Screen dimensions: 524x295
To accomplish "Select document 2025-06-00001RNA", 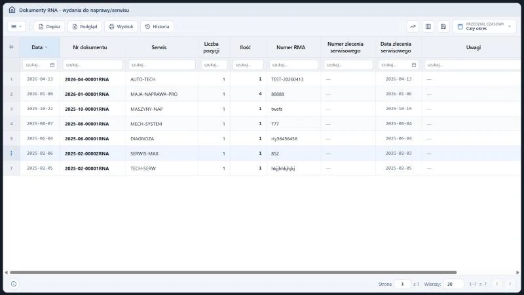I will [87, 138].
